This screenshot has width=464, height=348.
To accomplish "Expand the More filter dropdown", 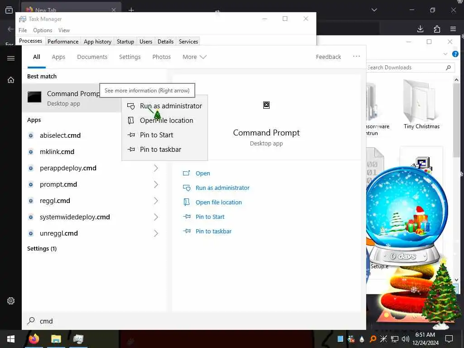I will pos(194,57).
